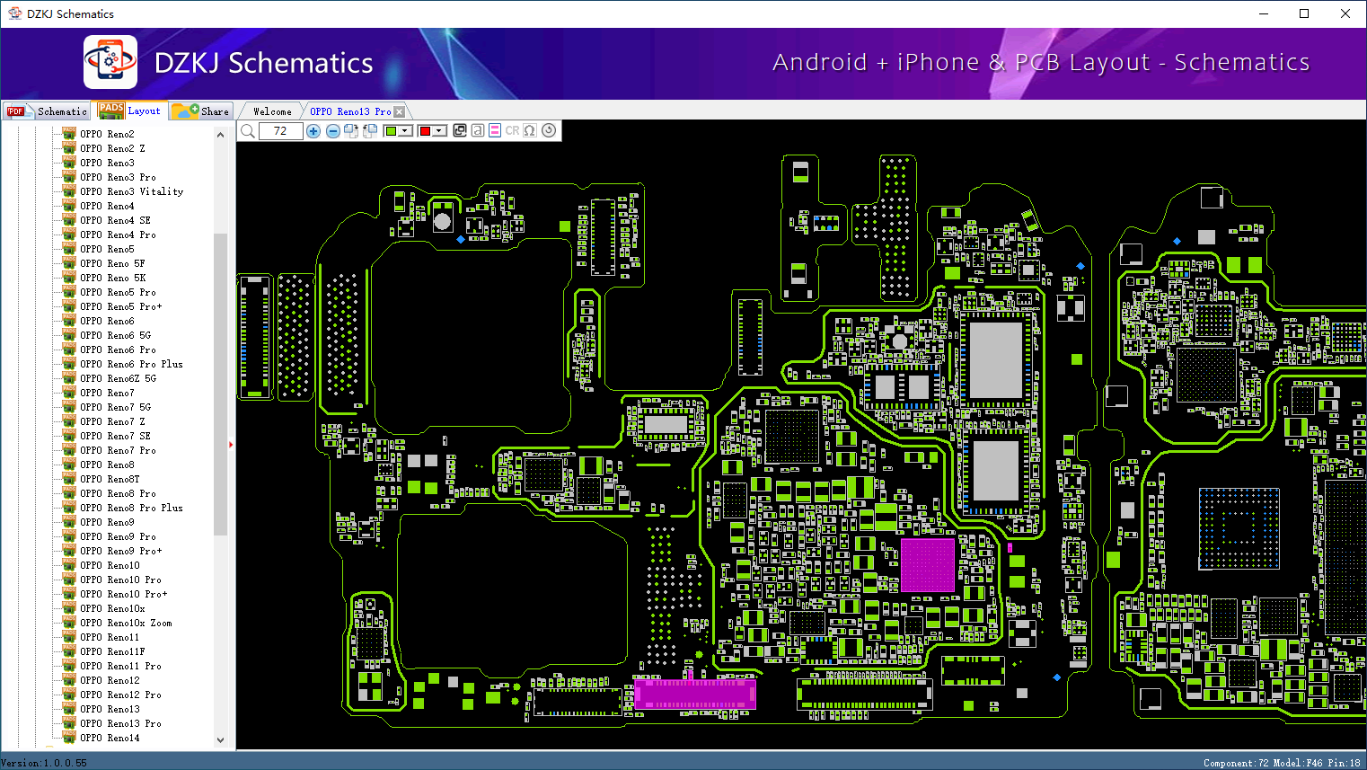Viewport: 1367px width, 770px height.
Task: Select OPPO Reno10 Pro+ in the list
Action: 124,594
